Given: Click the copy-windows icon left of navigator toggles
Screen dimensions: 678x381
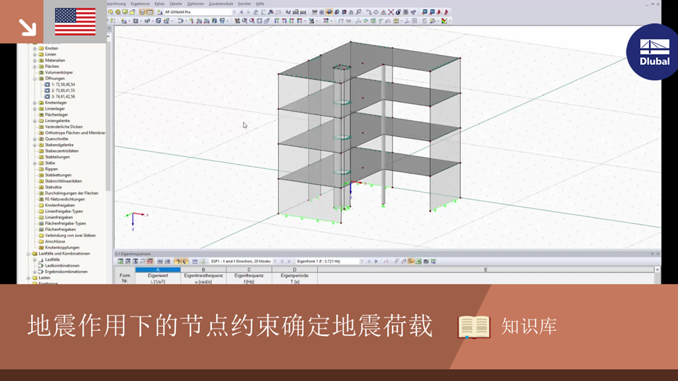Looking at the screenshot, I should pos(132,12).
